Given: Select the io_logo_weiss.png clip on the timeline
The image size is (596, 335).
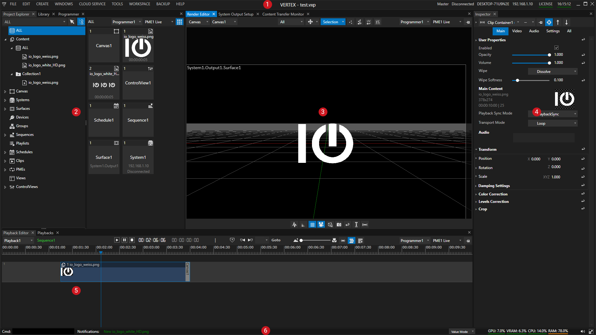Looking at the screenshot, I should point(125,272).
